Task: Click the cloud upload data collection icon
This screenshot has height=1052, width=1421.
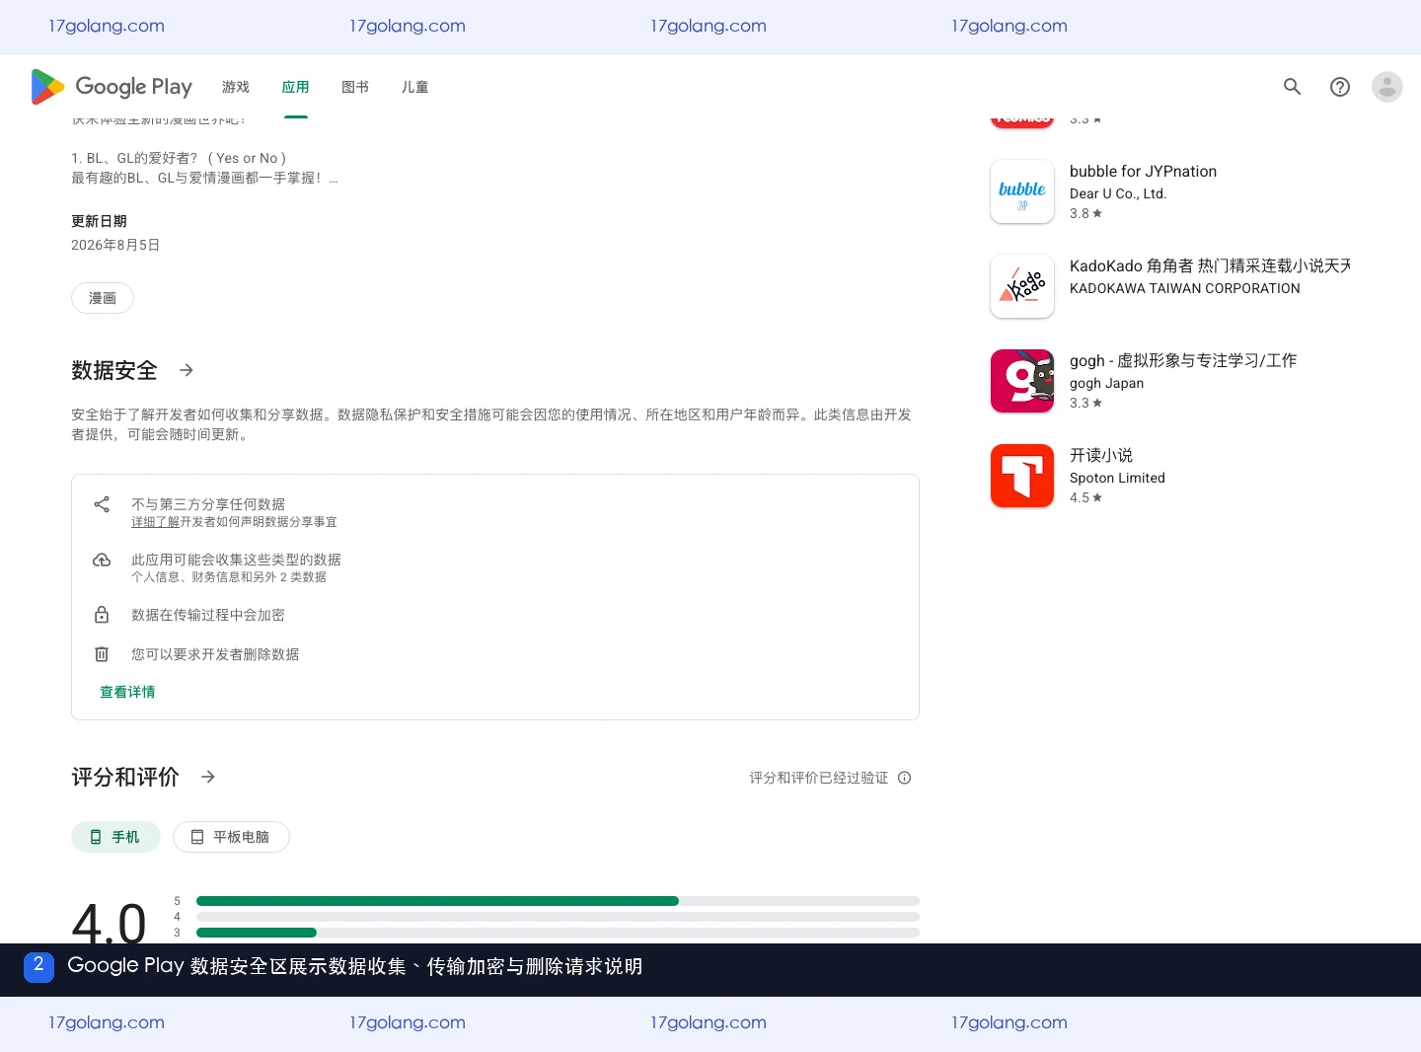Action: tap(102, 560)
